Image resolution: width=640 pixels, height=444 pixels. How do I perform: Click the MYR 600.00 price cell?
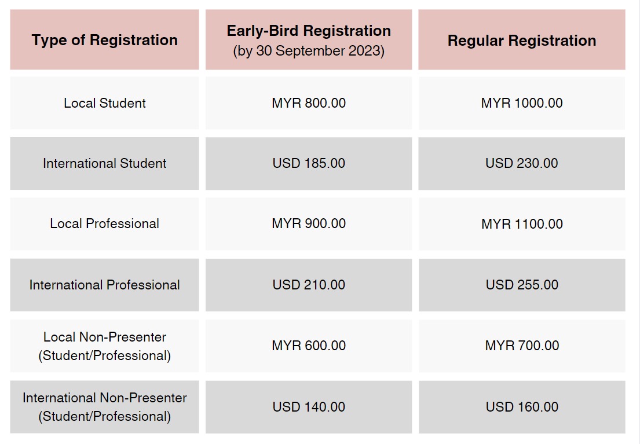point(309,346)
